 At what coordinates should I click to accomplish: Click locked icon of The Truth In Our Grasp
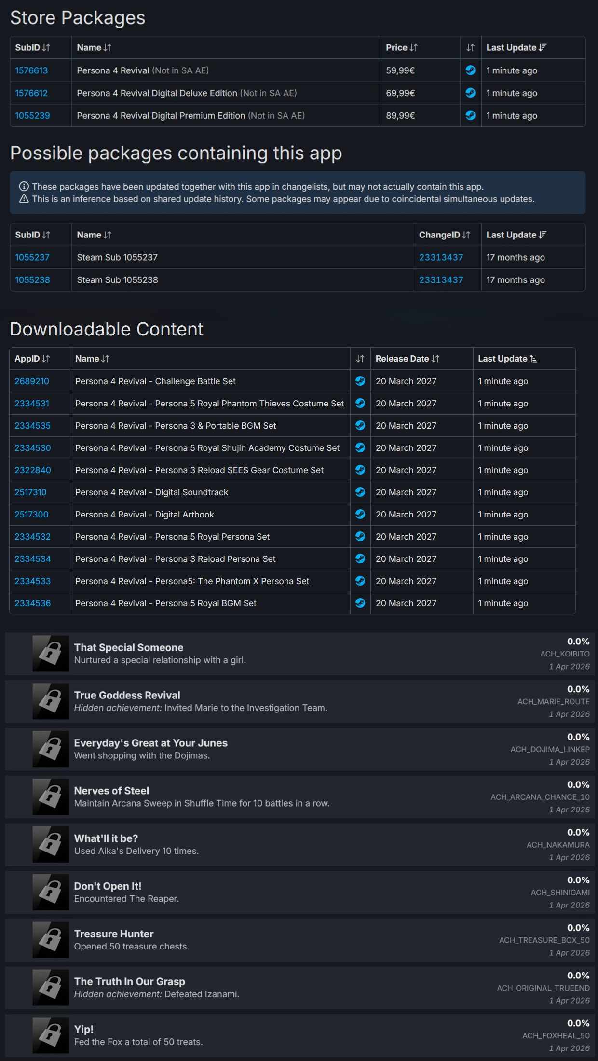point(51,988)
